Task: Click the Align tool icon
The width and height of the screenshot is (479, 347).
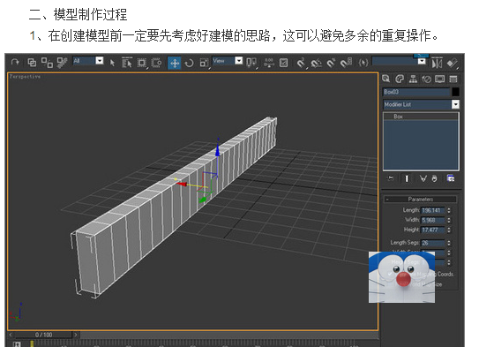Action: click(453, 64)
